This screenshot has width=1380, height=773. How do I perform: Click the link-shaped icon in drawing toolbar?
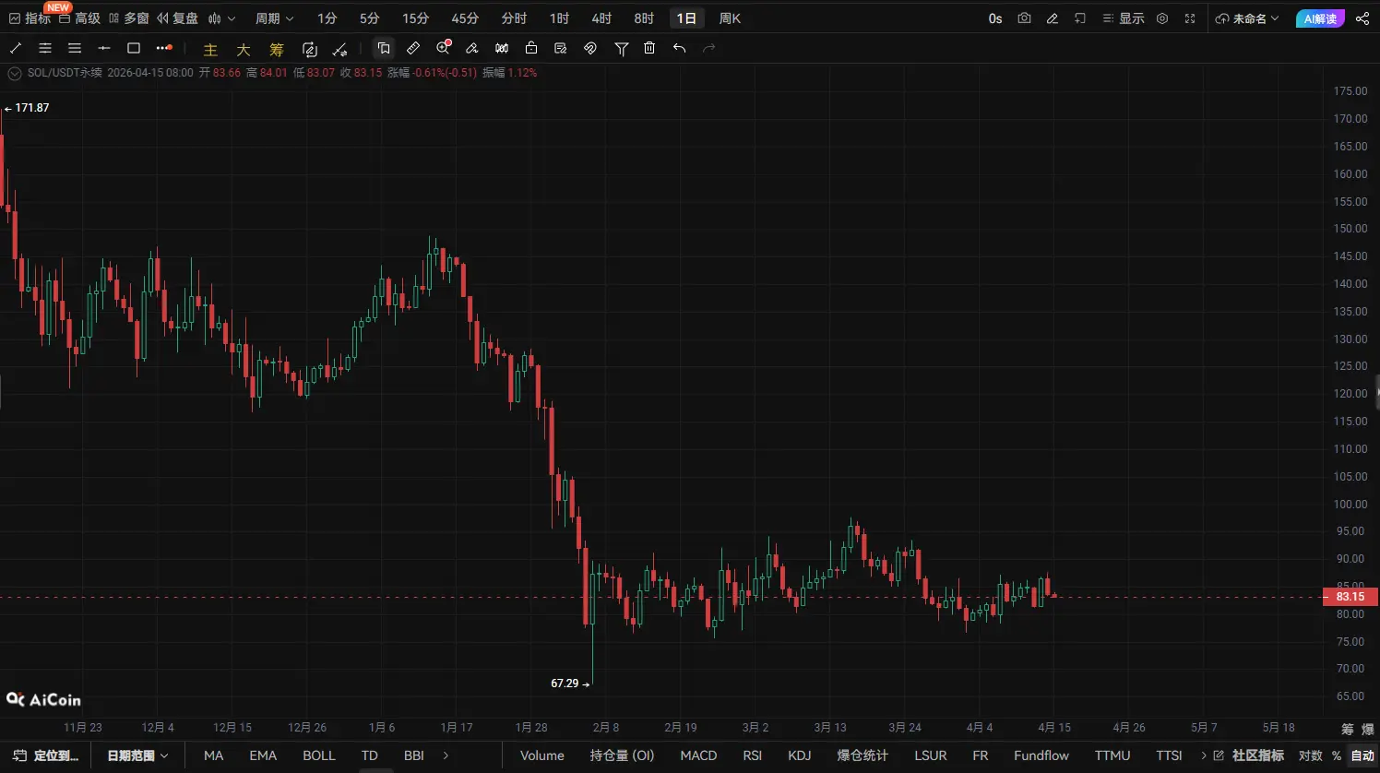point(590,48)
